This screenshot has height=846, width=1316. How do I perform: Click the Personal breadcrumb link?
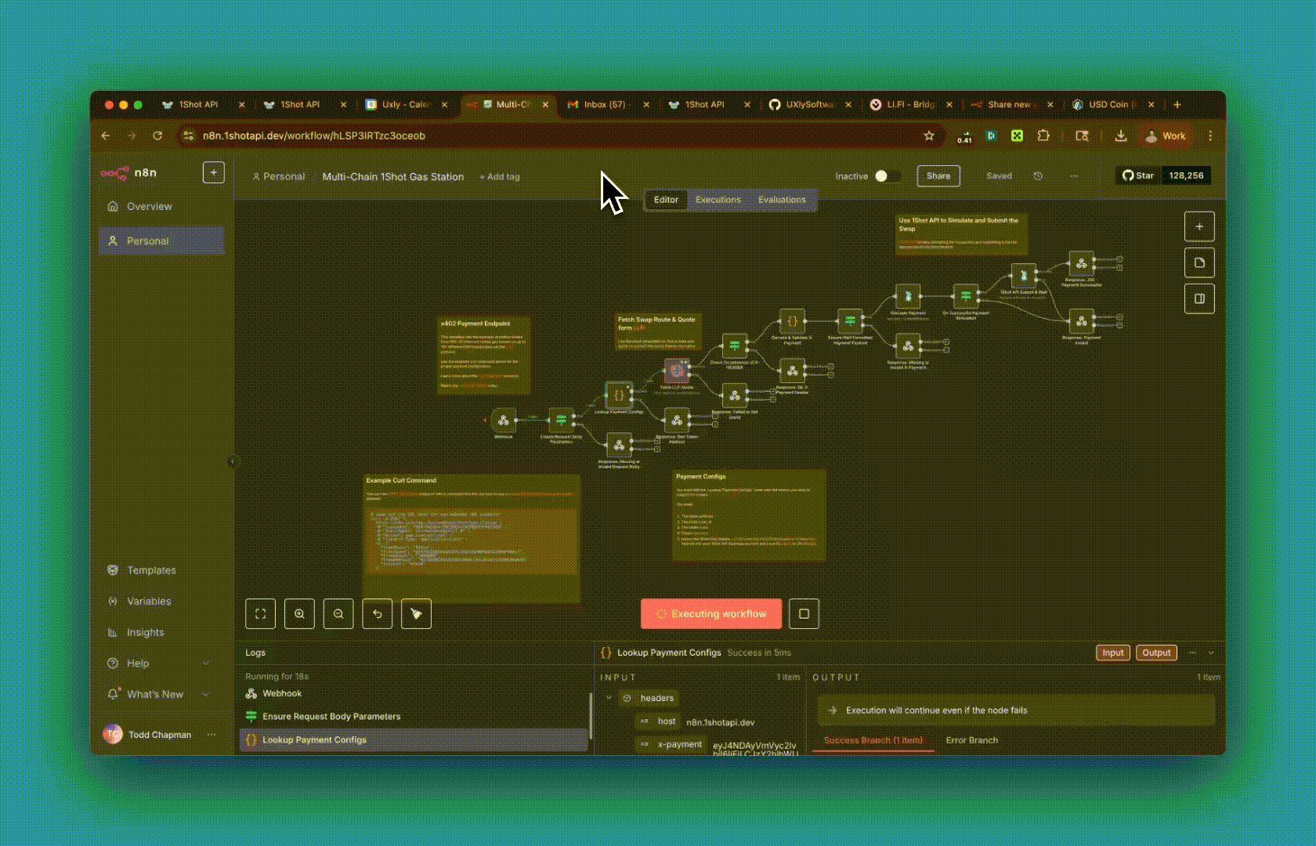pos(278,177)
